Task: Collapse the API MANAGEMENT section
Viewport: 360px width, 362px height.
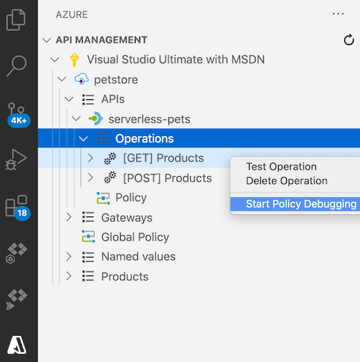Action: click(x=47, y=40)
